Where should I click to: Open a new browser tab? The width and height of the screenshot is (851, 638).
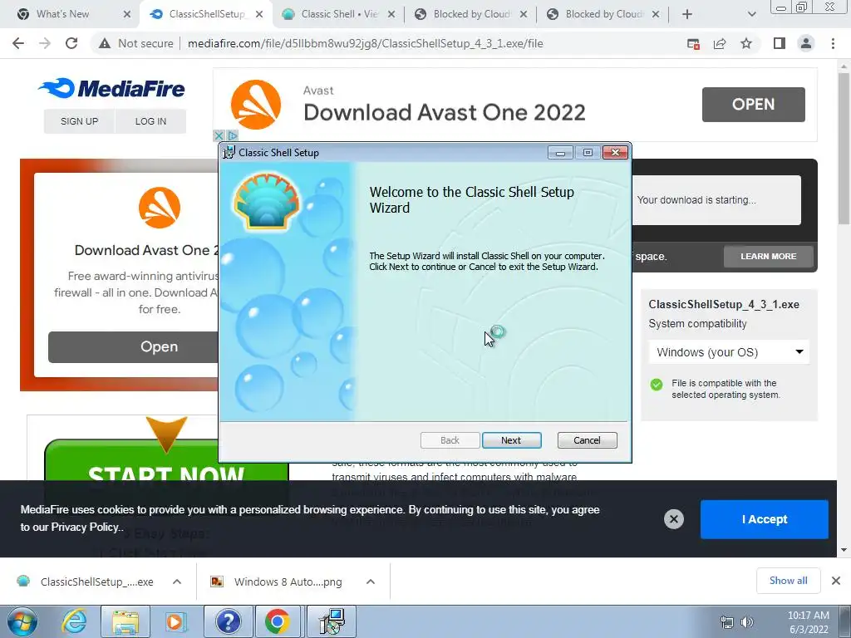[687, 15]
